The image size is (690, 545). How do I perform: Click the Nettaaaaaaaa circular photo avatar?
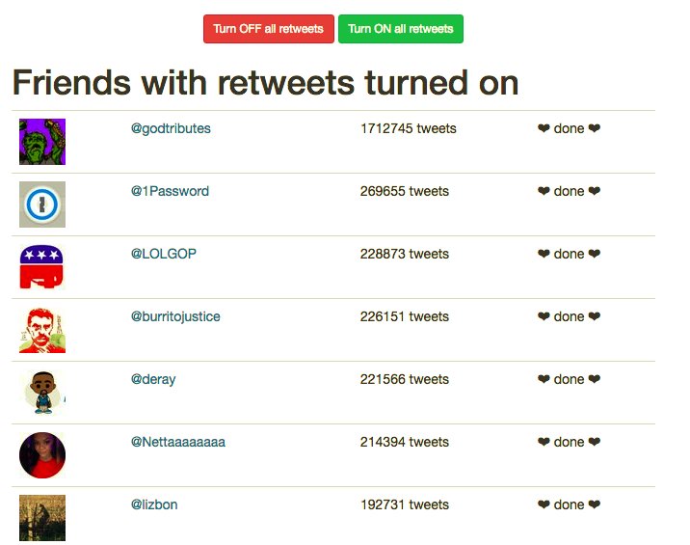(42, 455)
